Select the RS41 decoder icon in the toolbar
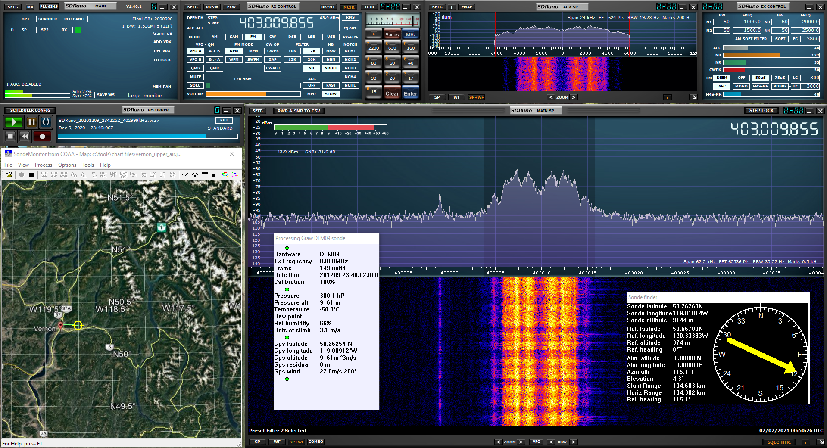The height and width of the screenshot is (448, 827). coord(64,174)
